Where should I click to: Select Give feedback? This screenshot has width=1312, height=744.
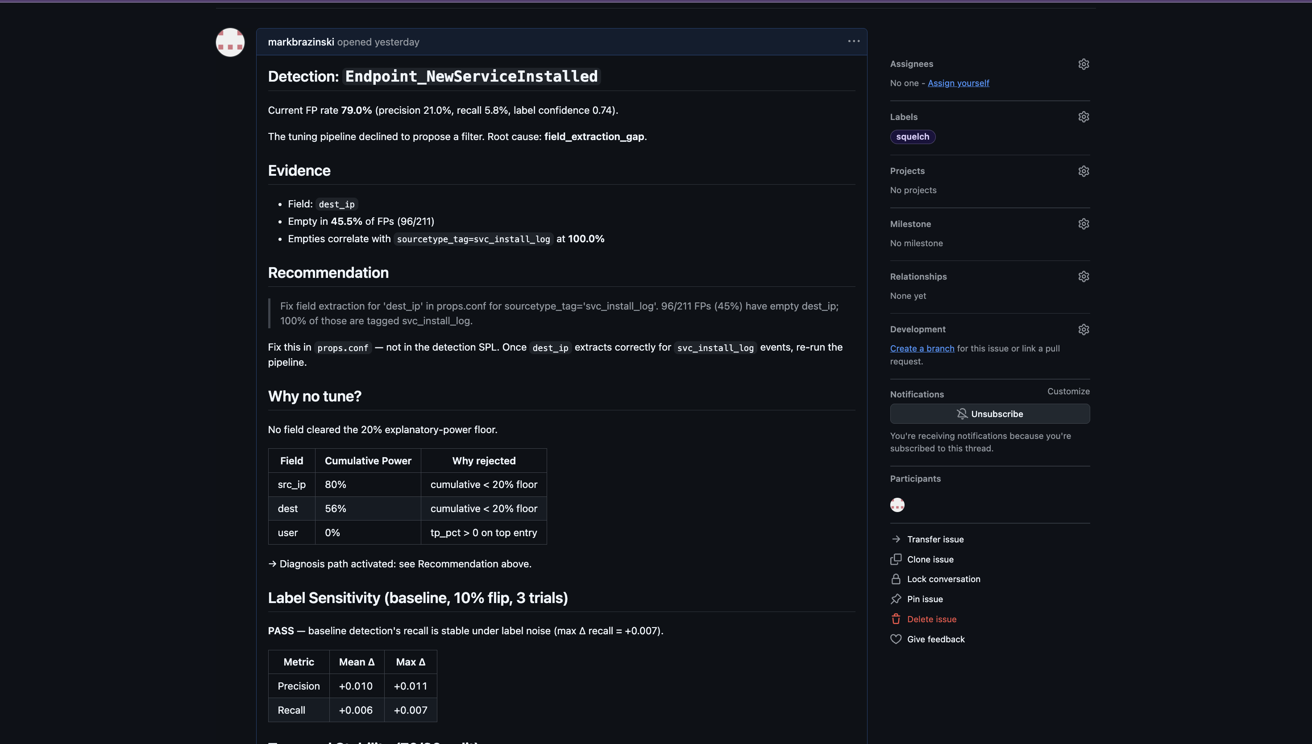(x=935, y=639)
